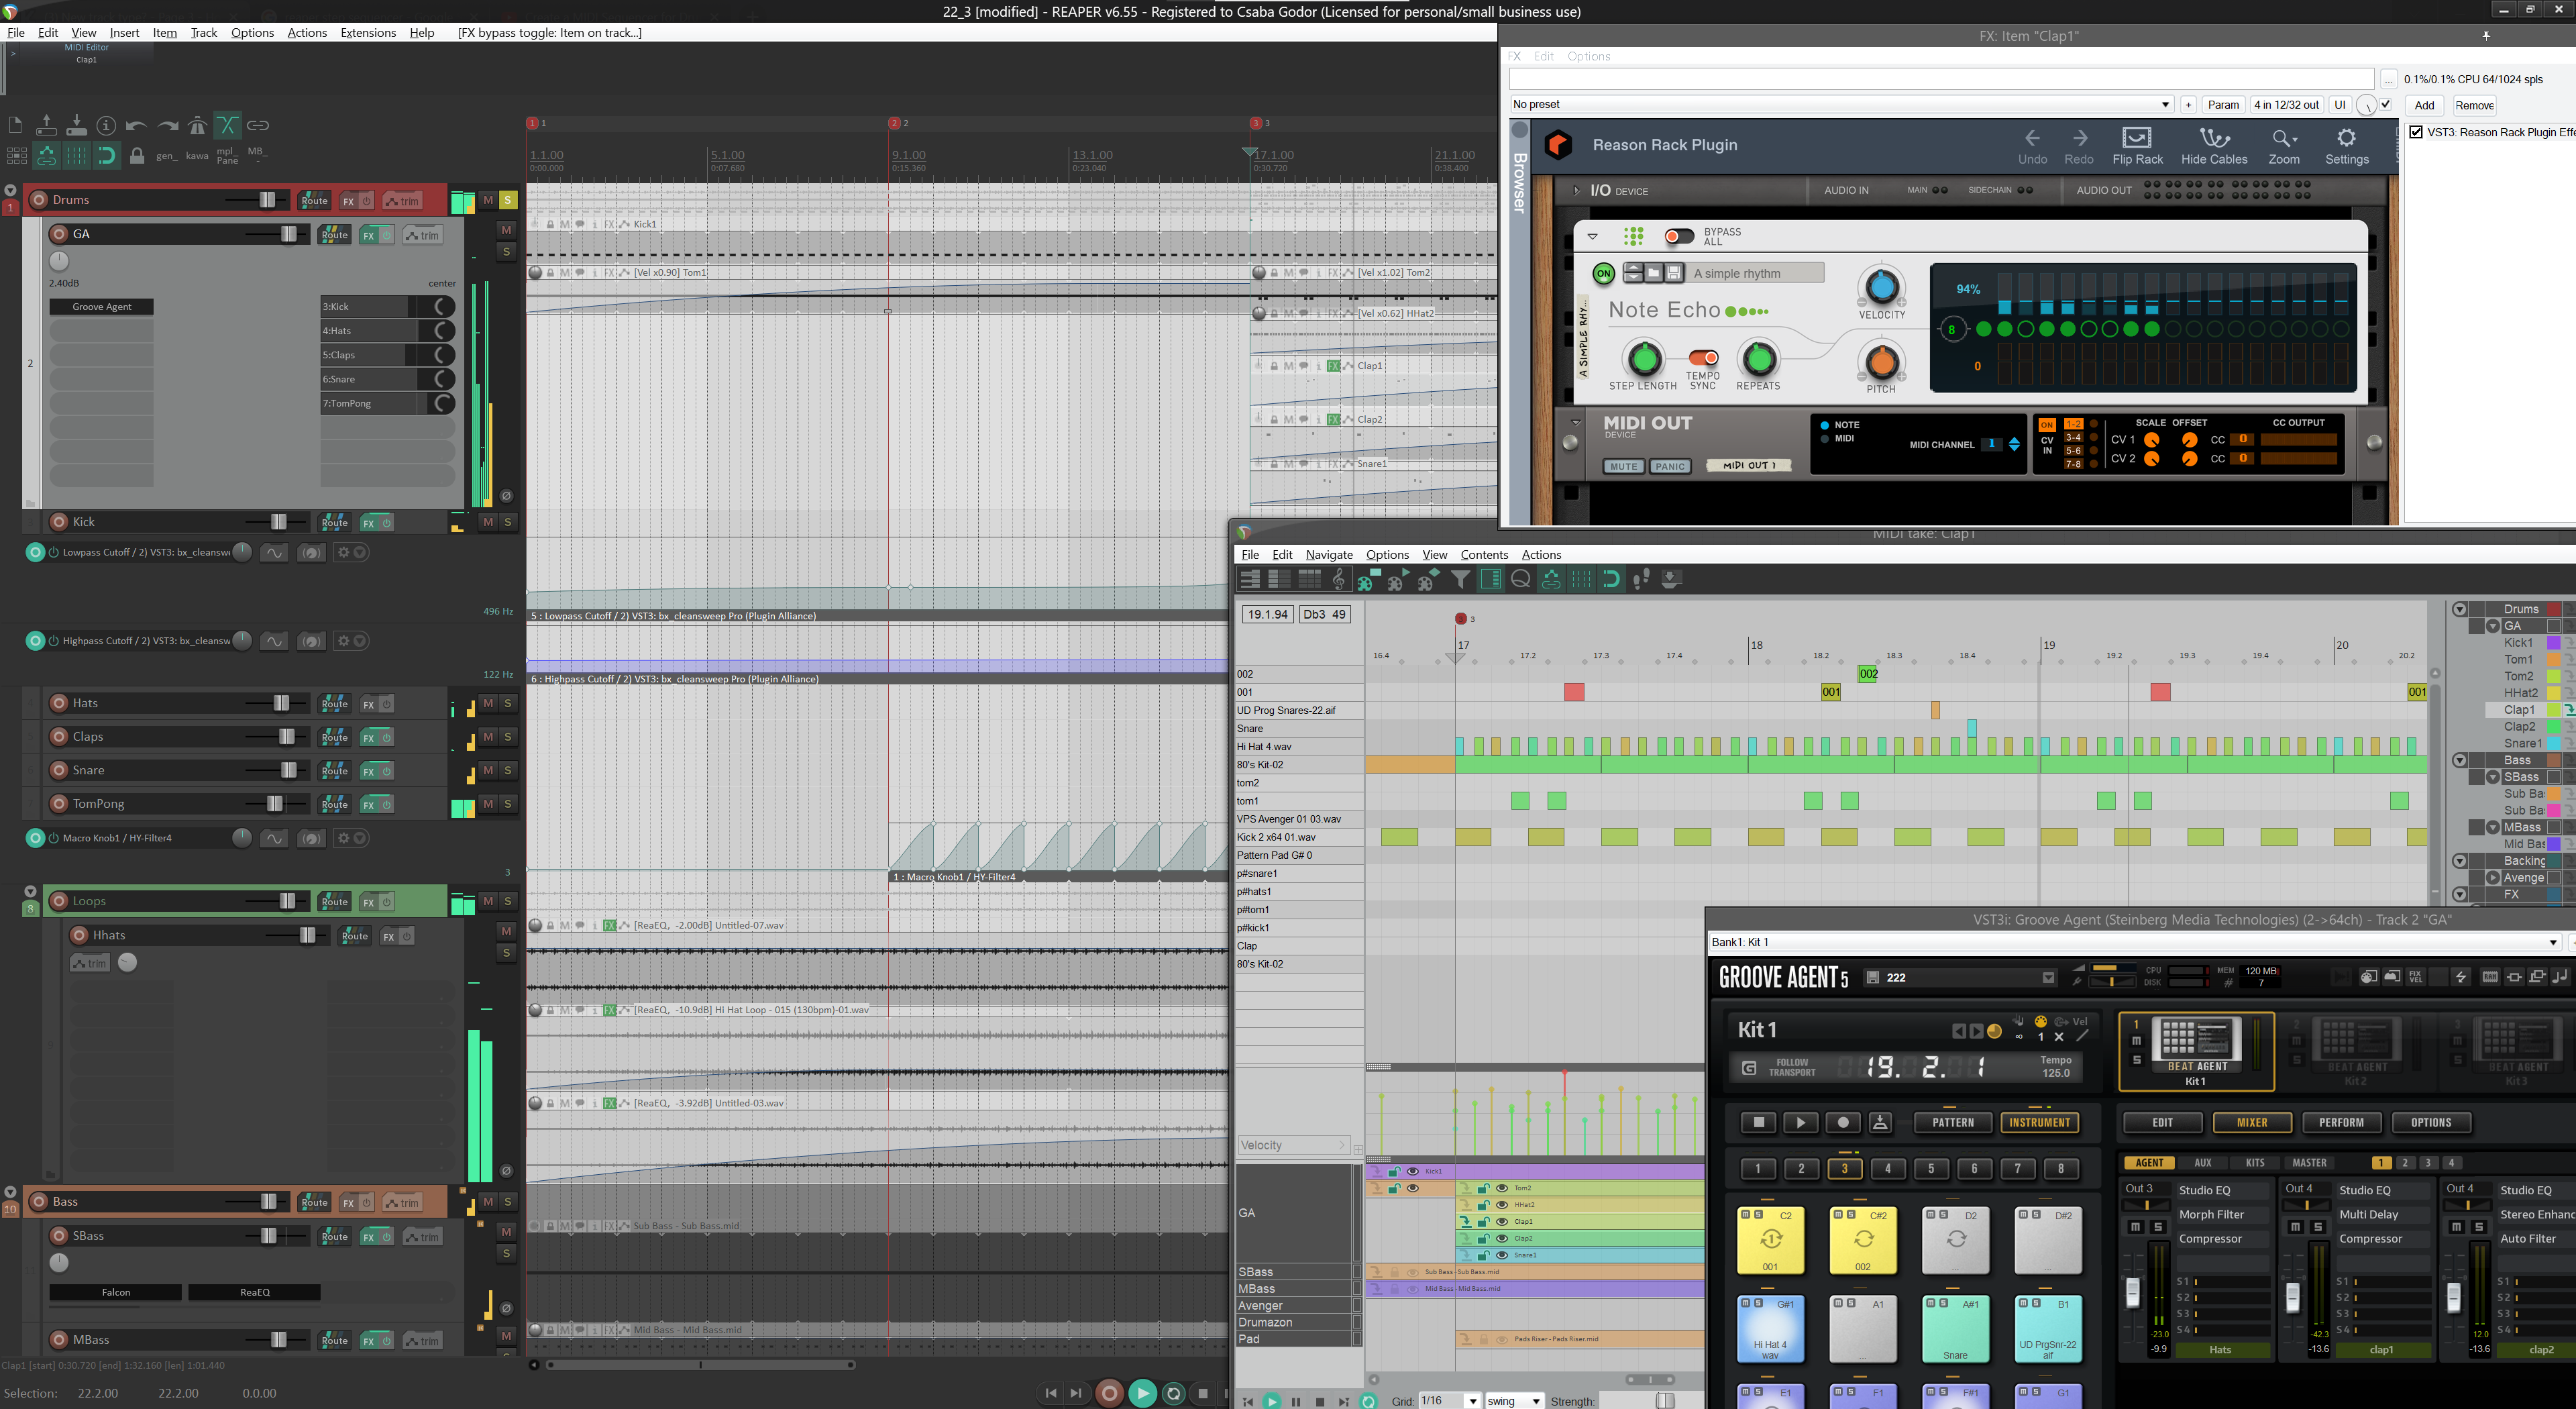Viewport: 2576px width, 1409px height.
Task: Click Undo in the Reason Rack Plugin header
Action: [x=2032, y=146]
